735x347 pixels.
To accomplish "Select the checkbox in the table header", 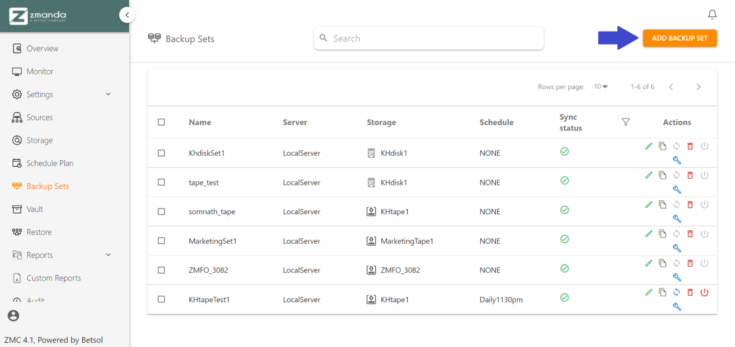I will tap(161, 122).
